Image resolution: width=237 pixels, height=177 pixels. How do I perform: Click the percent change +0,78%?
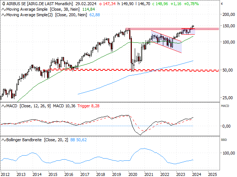pos(191,4)
